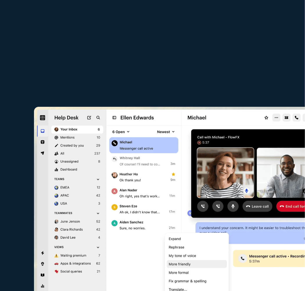Open Heather Ho conversation

tap(144, 177)
